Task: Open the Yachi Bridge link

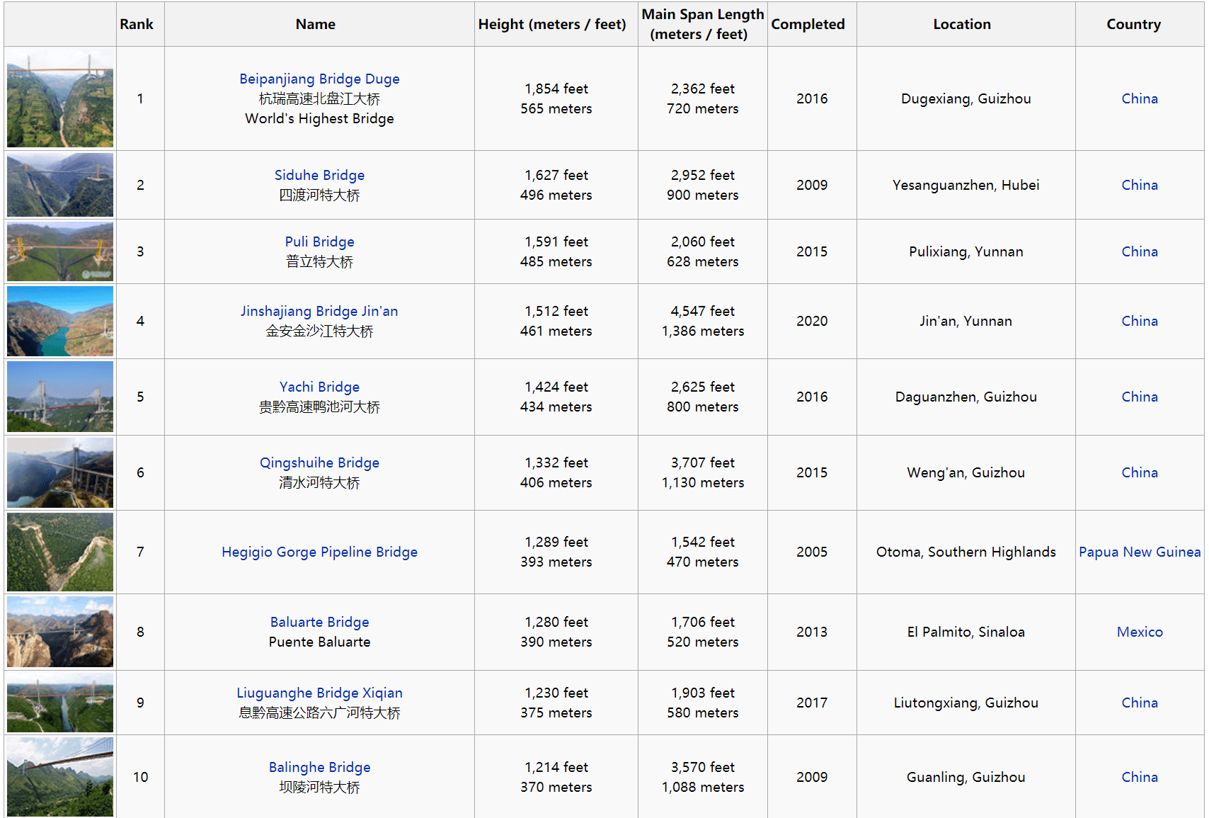Action: pyautogui.click(x=319, y=387)
